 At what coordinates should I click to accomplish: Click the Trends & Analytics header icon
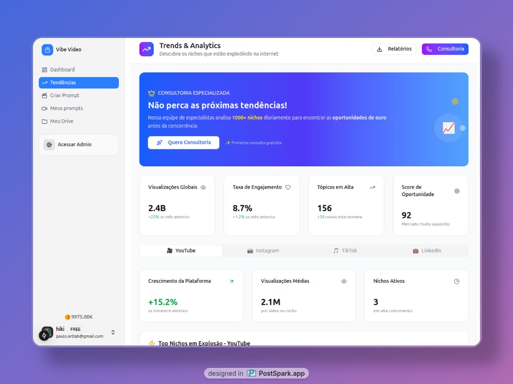point(146,49)
